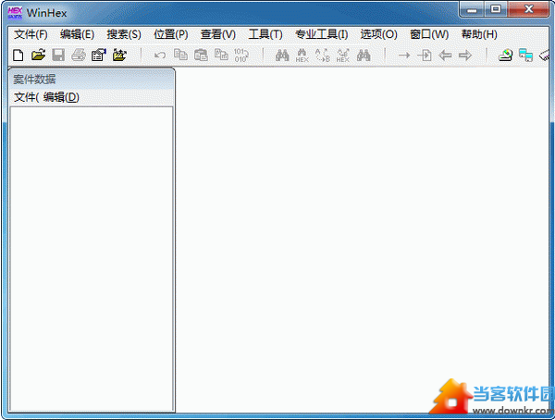Click the Paste clipboard icon
Image resolution: width=555 pixels, height=420 pixels.
point(201,56)
